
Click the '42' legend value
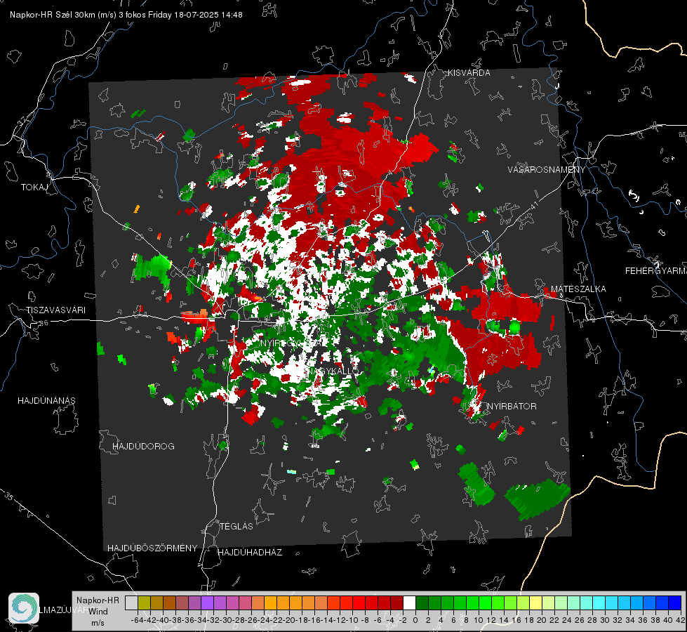click(680, 620)
